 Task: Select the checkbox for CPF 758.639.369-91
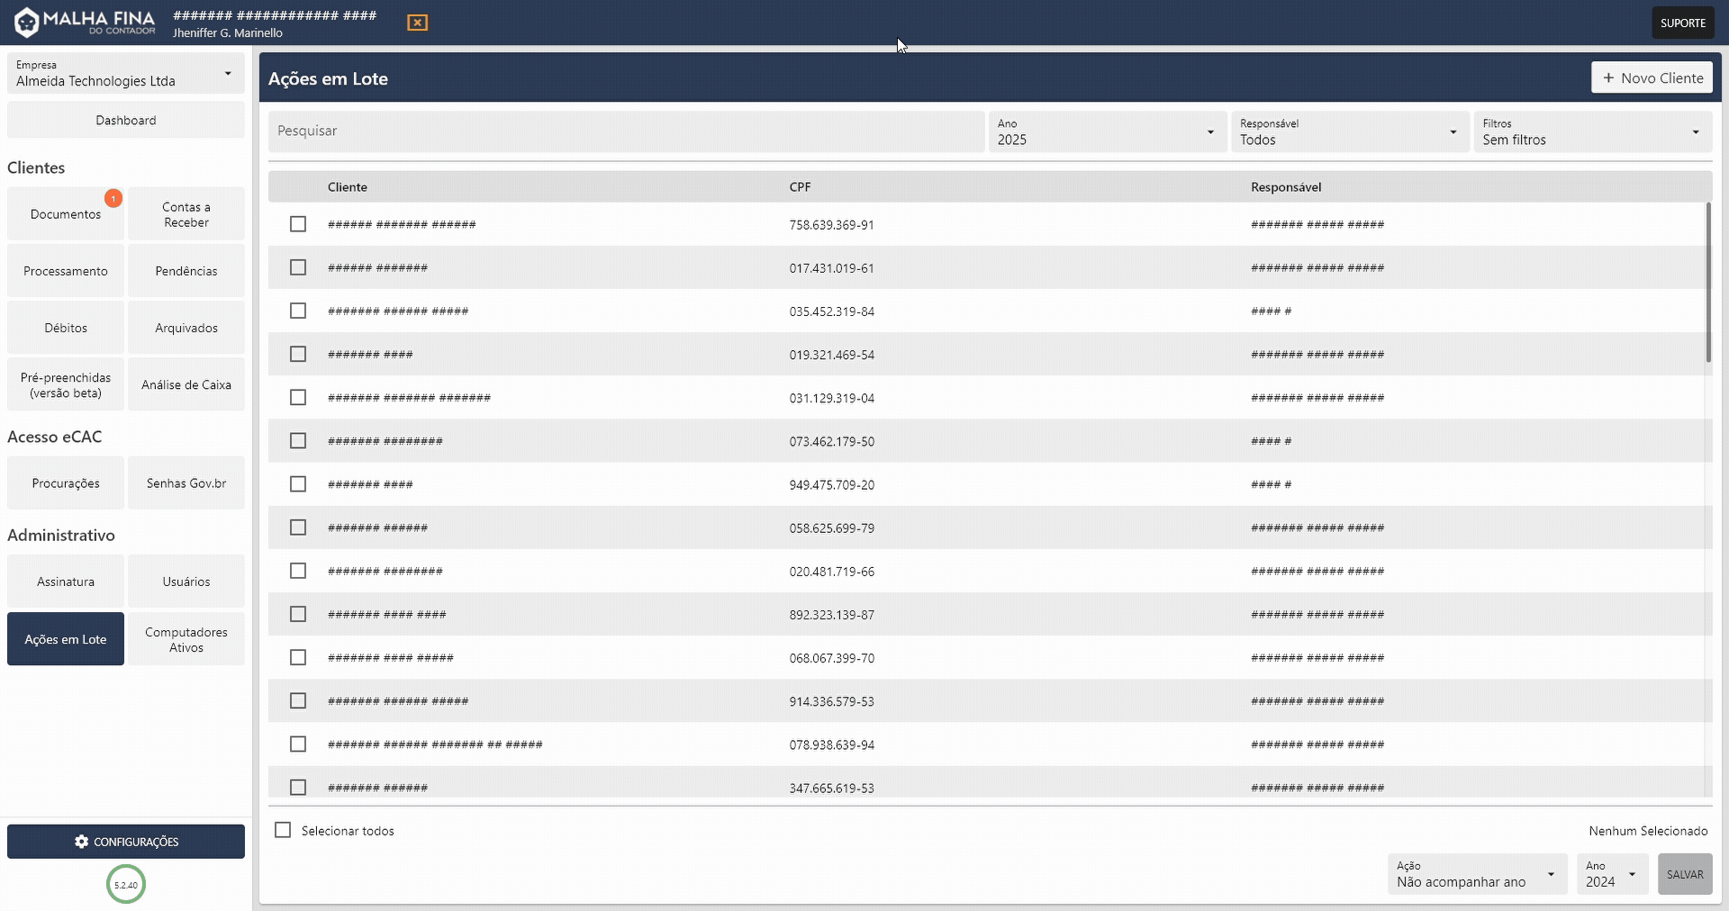298,224
